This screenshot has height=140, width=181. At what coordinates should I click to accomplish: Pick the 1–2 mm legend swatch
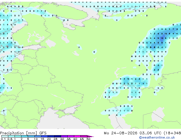(x=18, y=136)
